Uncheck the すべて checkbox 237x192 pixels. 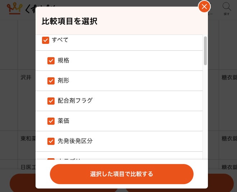[46, 40]
